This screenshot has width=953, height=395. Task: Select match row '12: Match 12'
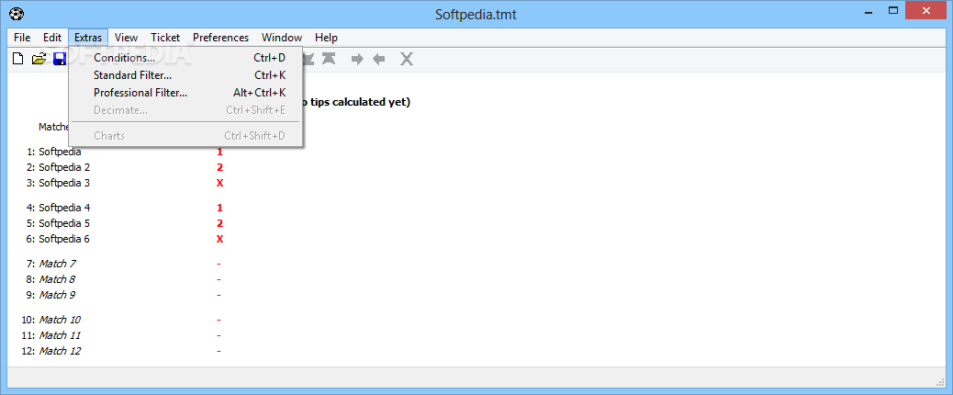pyautogui.click(x=51, y=351)
